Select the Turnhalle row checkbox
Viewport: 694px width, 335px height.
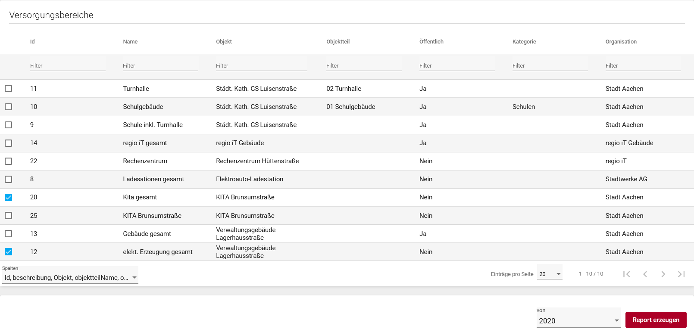click(9, 89)
